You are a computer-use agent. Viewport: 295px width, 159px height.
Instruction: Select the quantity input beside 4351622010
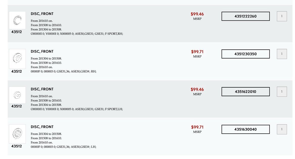point(282,92)
